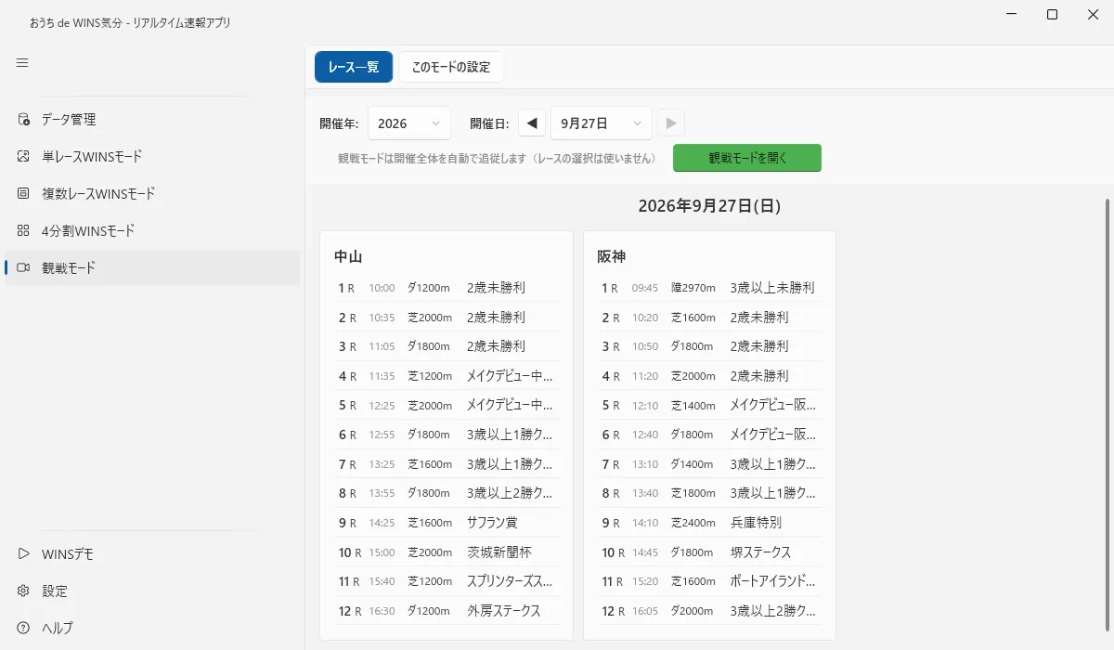Open the 開催年 2026 dropdown
Image resolution: width=1114 pixels, height=650 pixels.
pyautogui.click(x=409, y=123)
